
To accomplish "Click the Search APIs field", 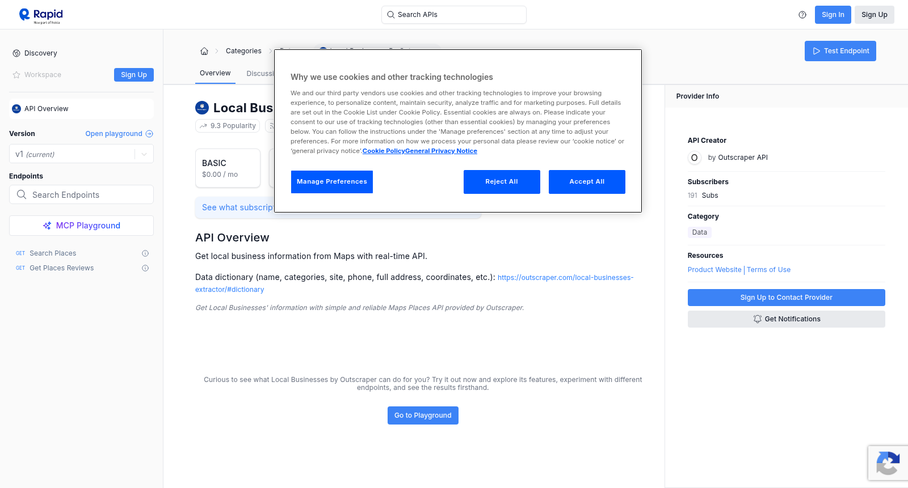I will 454,15.
